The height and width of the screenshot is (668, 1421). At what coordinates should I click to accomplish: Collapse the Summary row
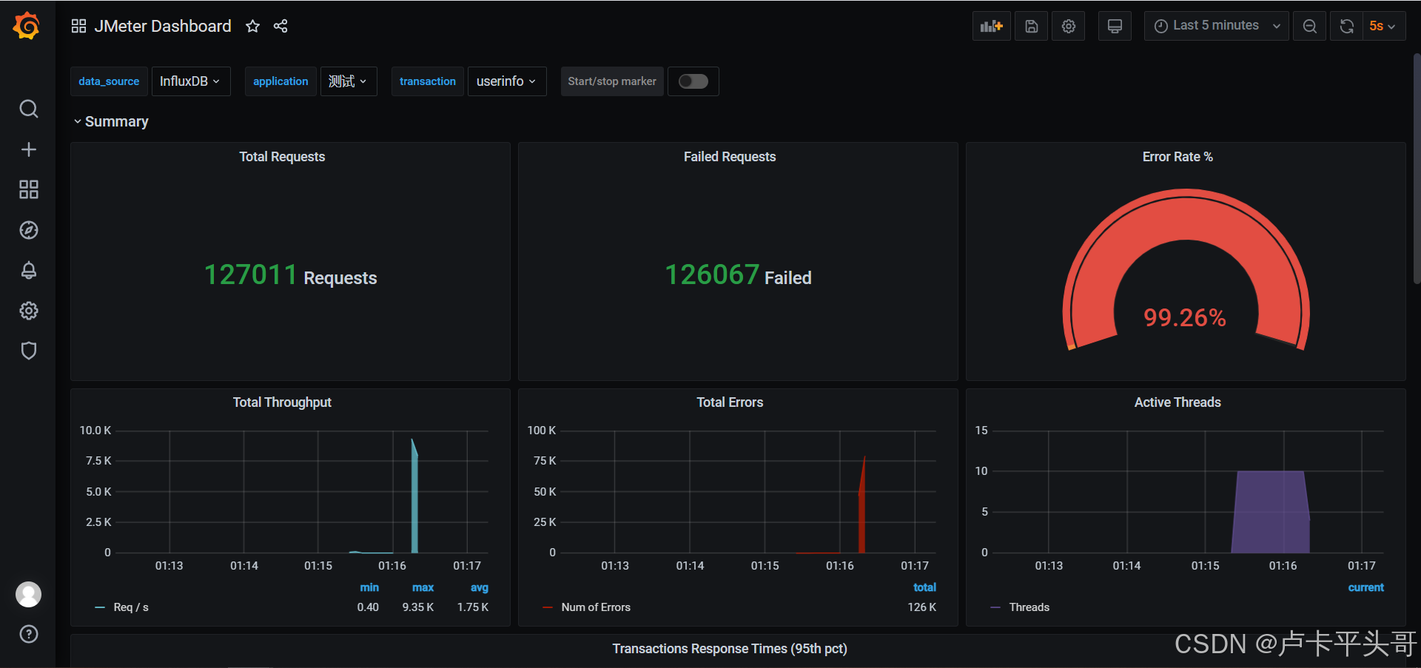pos(111,121)
